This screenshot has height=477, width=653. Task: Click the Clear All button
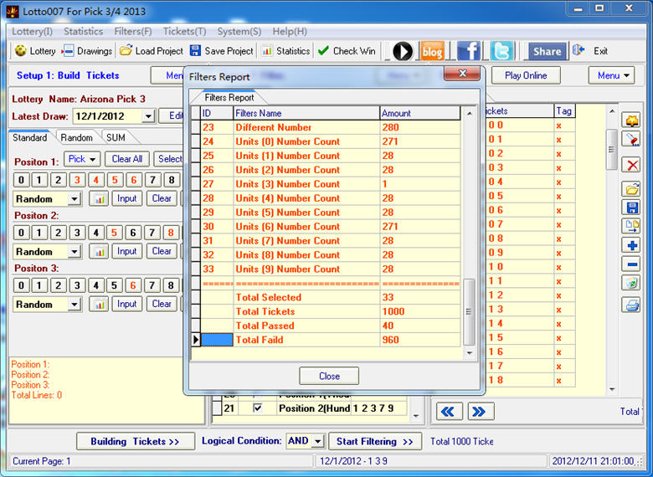127,159
